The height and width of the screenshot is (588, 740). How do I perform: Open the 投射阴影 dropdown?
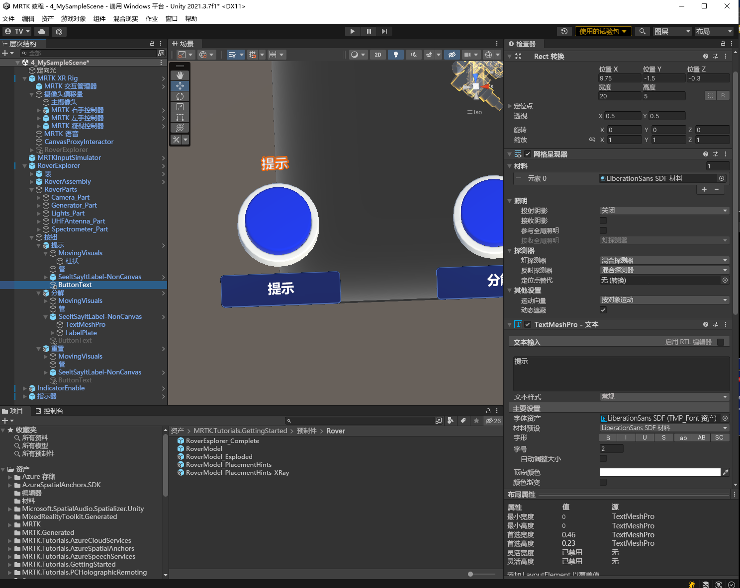coord(664,210)
